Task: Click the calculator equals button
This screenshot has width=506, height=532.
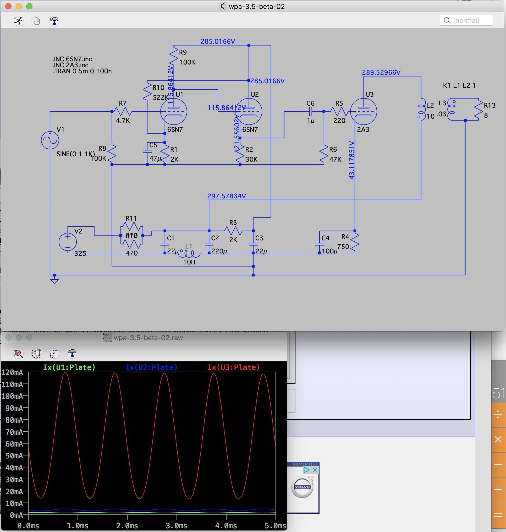Action: point(498,515)
